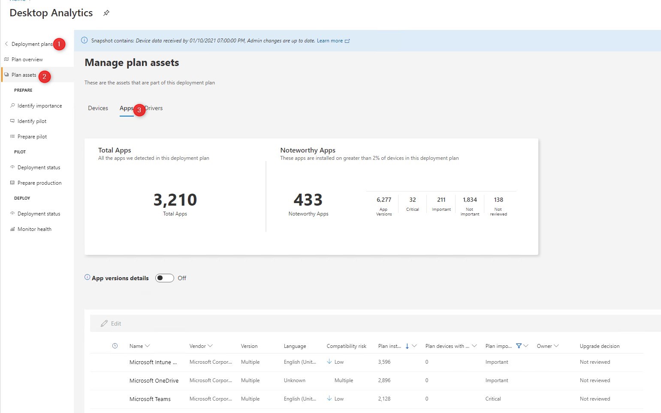Open Prepare production page

(x=39, y=183)
